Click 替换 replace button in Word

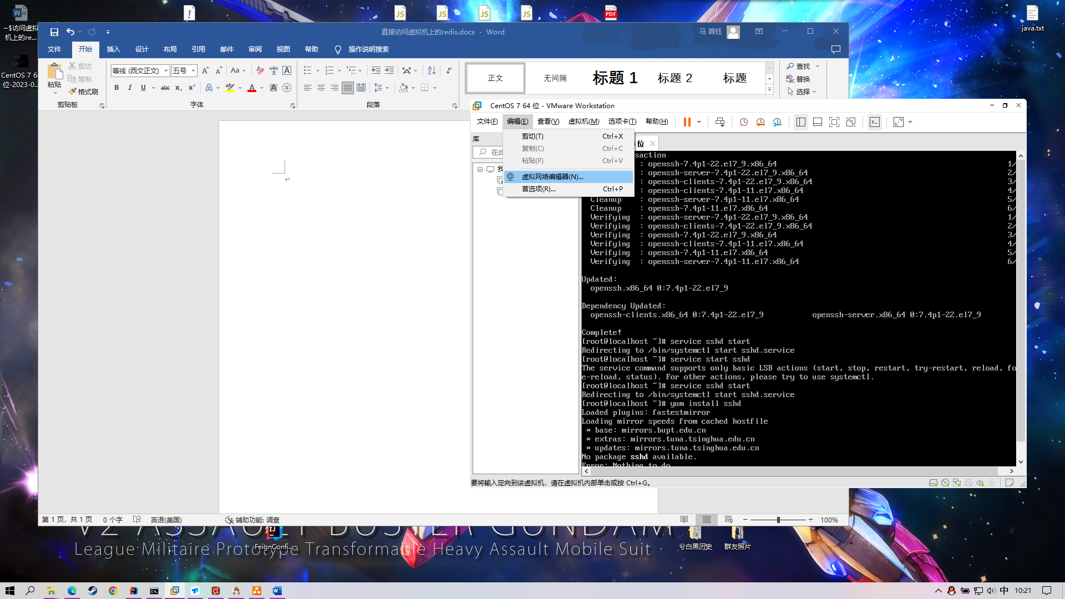click(798, 79)
